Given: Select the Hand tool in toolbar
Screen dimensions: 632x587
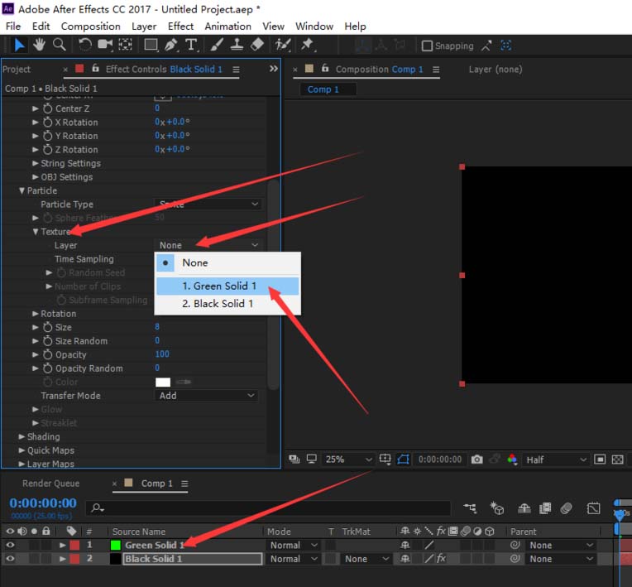Looking at the screenshot, I should [40, 45].
